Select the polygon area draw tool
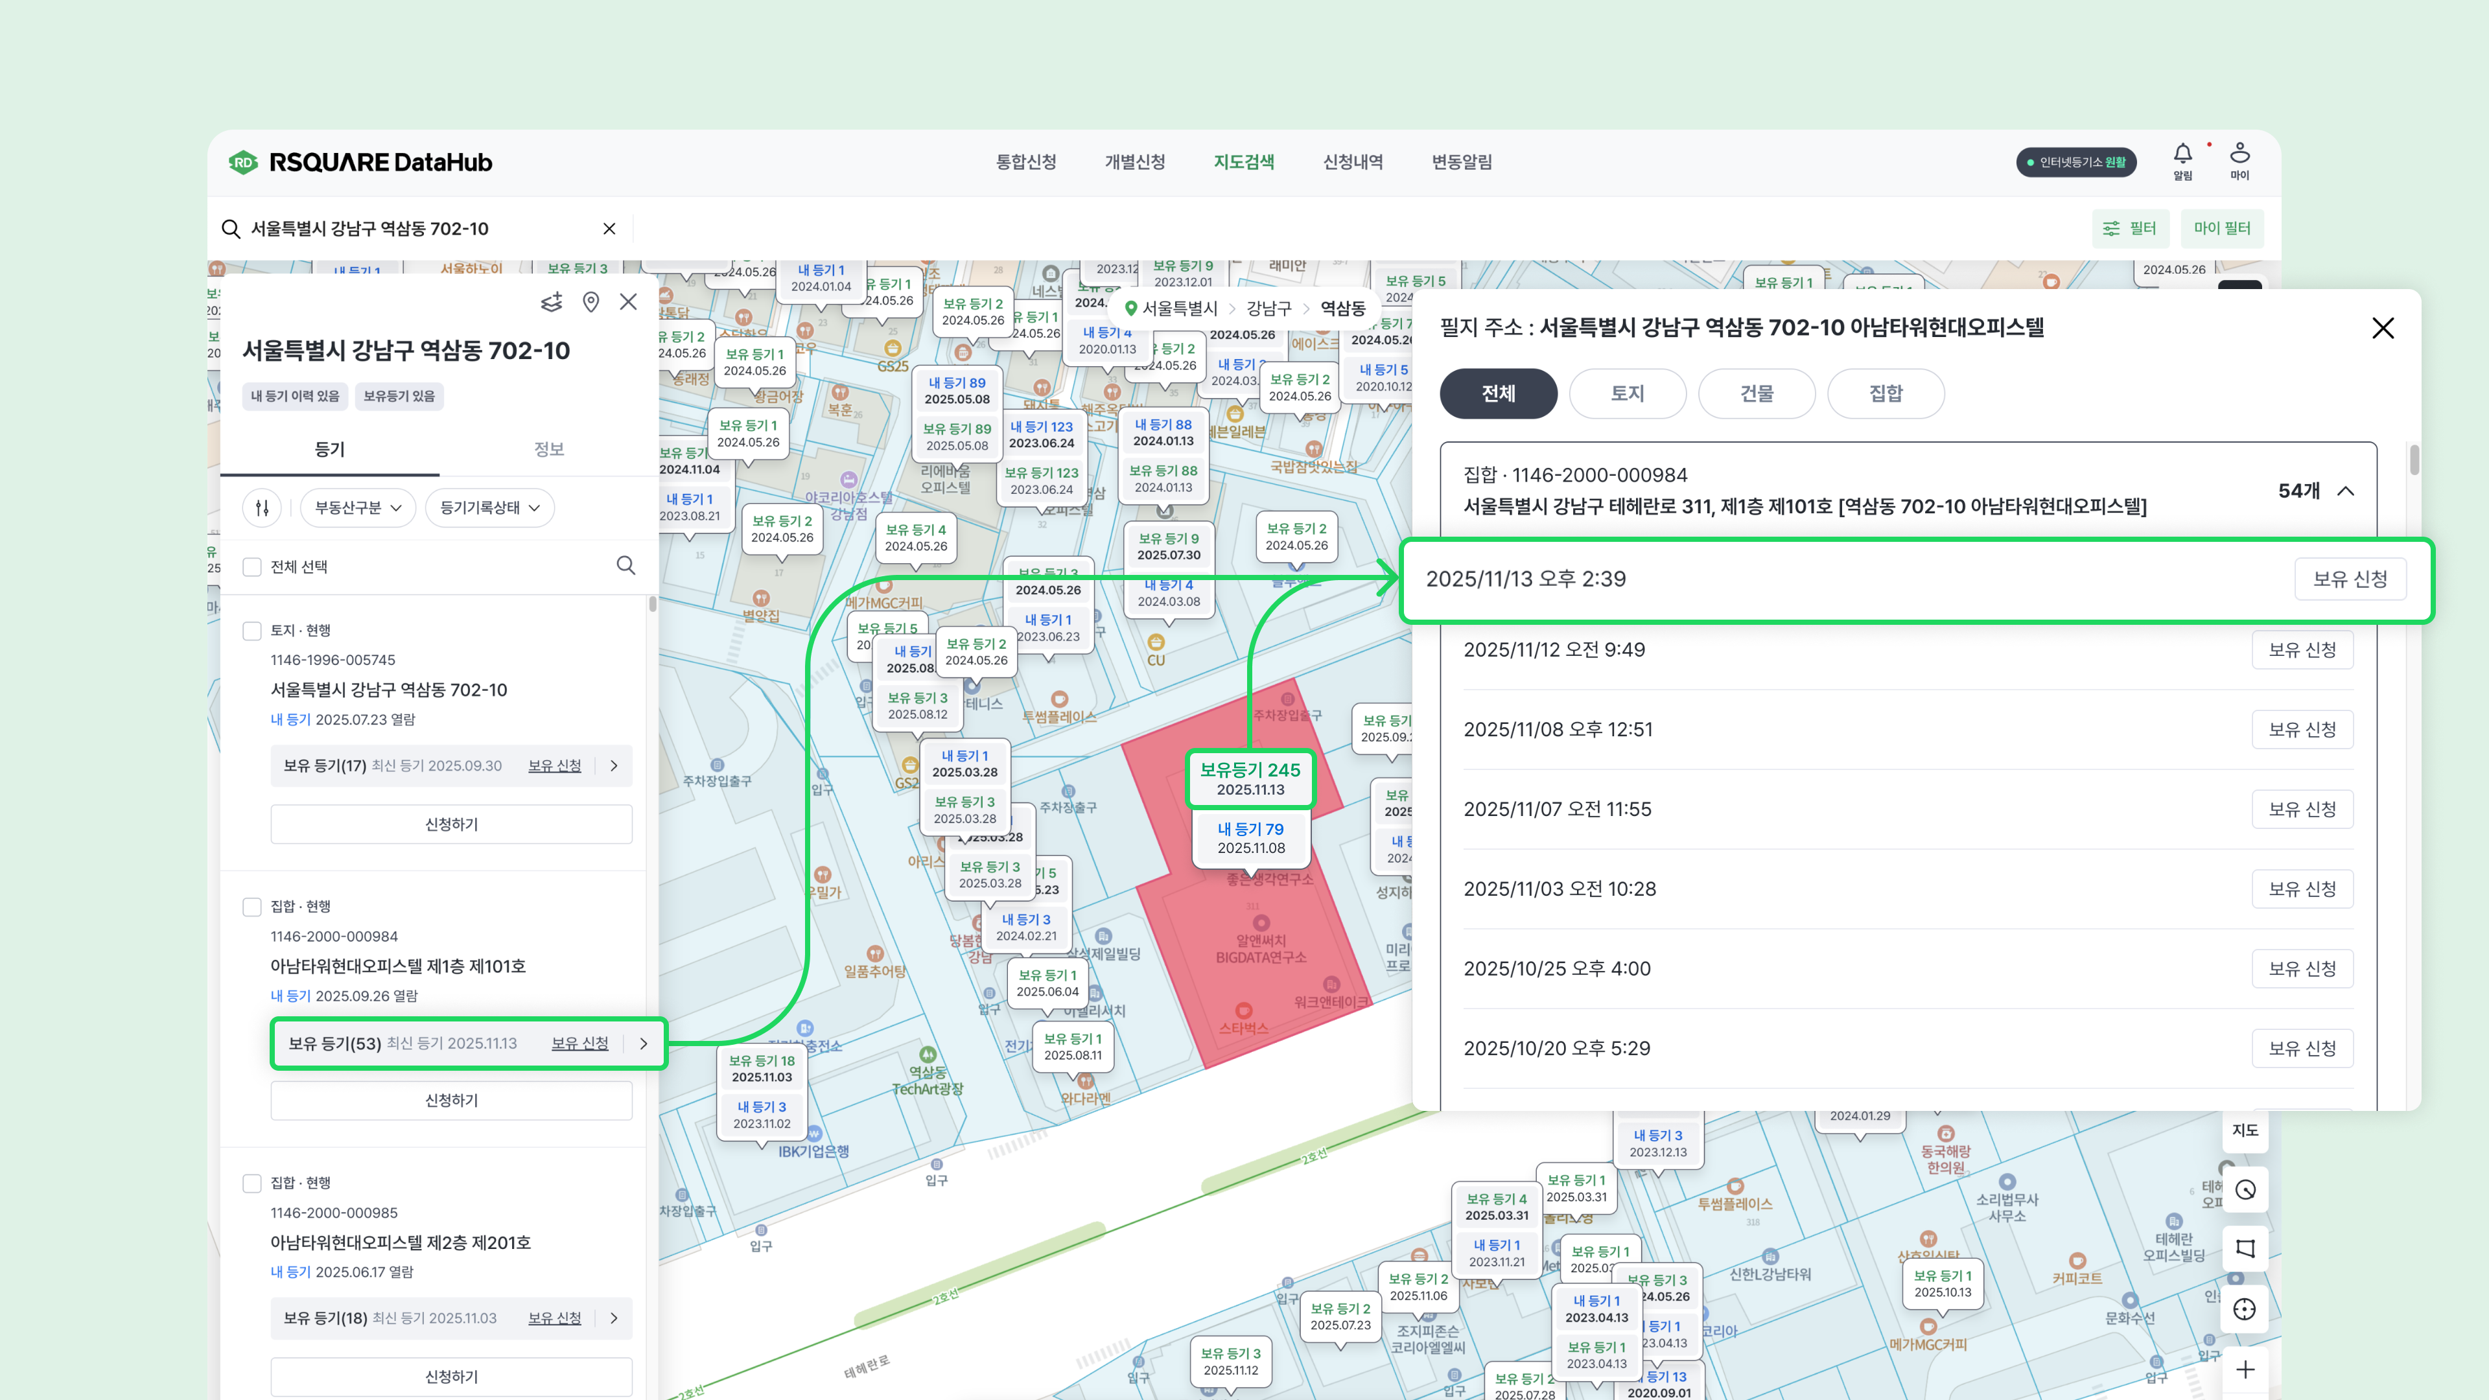 [x=2245, y=1248]
